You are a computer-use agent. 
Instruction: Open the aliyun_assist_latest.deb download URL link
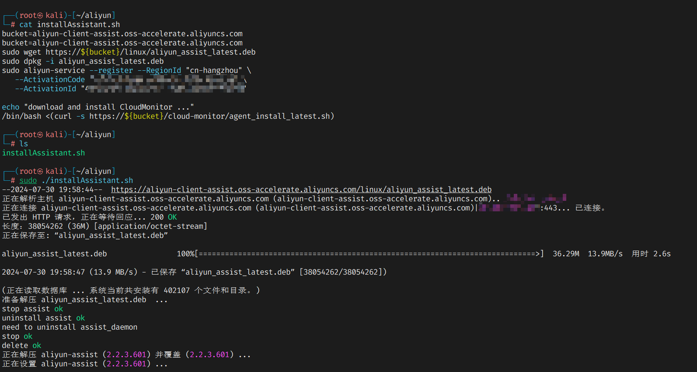pos(301,189)
